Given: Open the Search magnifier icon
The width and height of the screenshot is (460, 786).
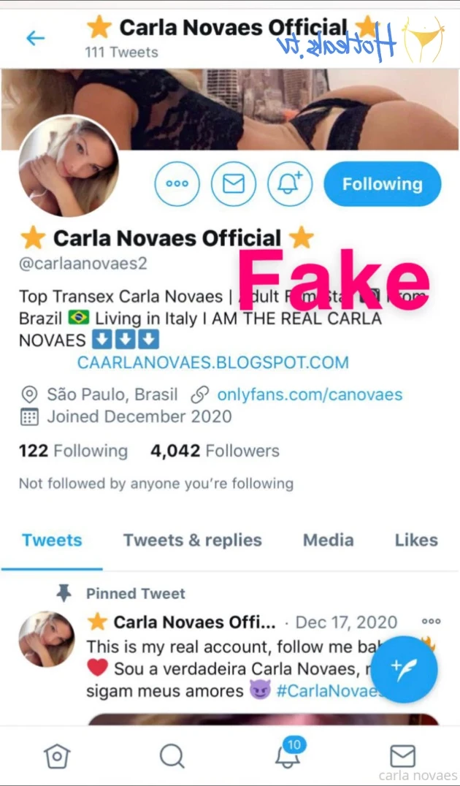Looking at the screenshot, I should [x=172, y=755].
